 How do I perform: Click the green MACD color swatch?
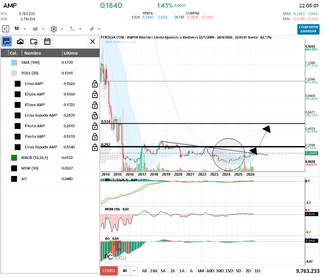14,158
